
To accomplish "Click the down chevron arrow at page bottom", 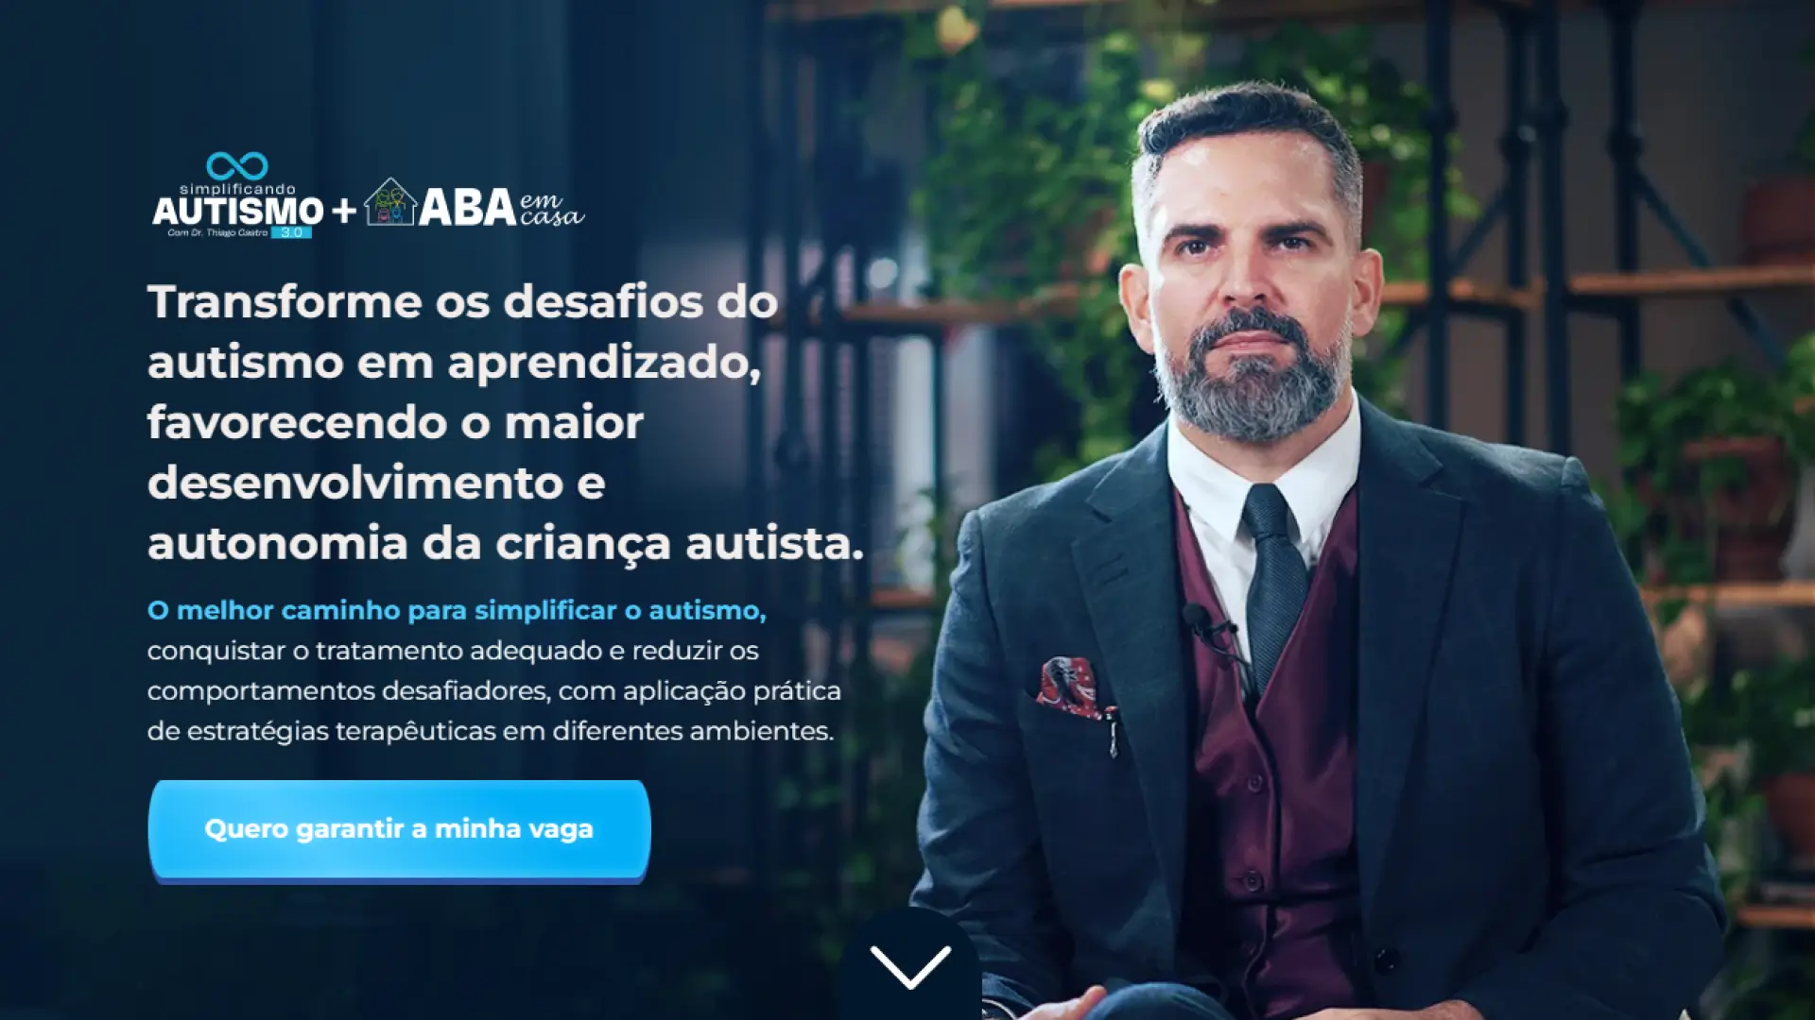I will (x=909, y=967).
